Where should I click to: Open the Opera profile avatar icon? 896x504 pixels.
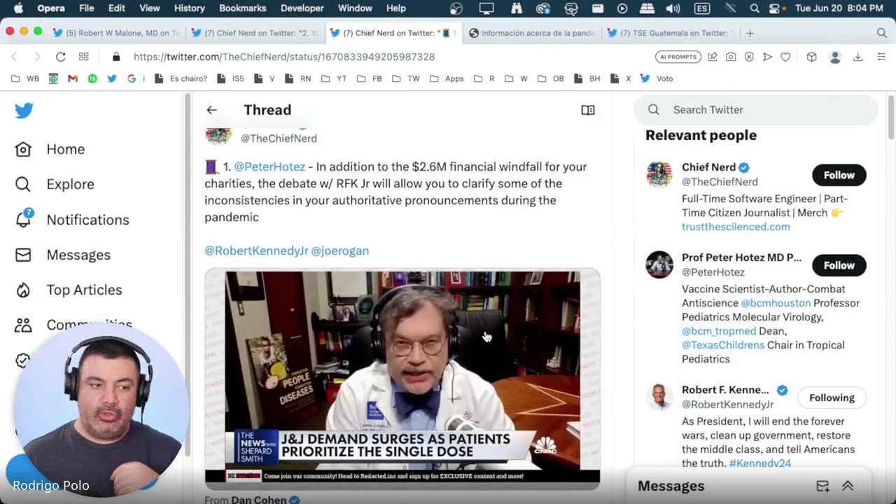834,57
